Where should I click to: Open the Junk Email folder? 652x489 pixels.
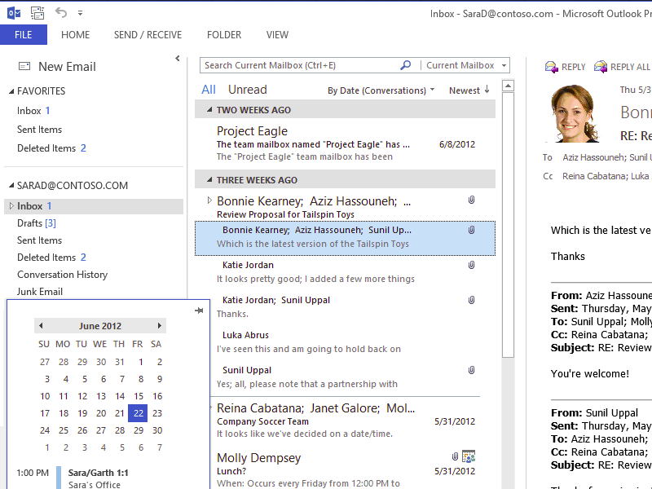[x=40, y=292]
